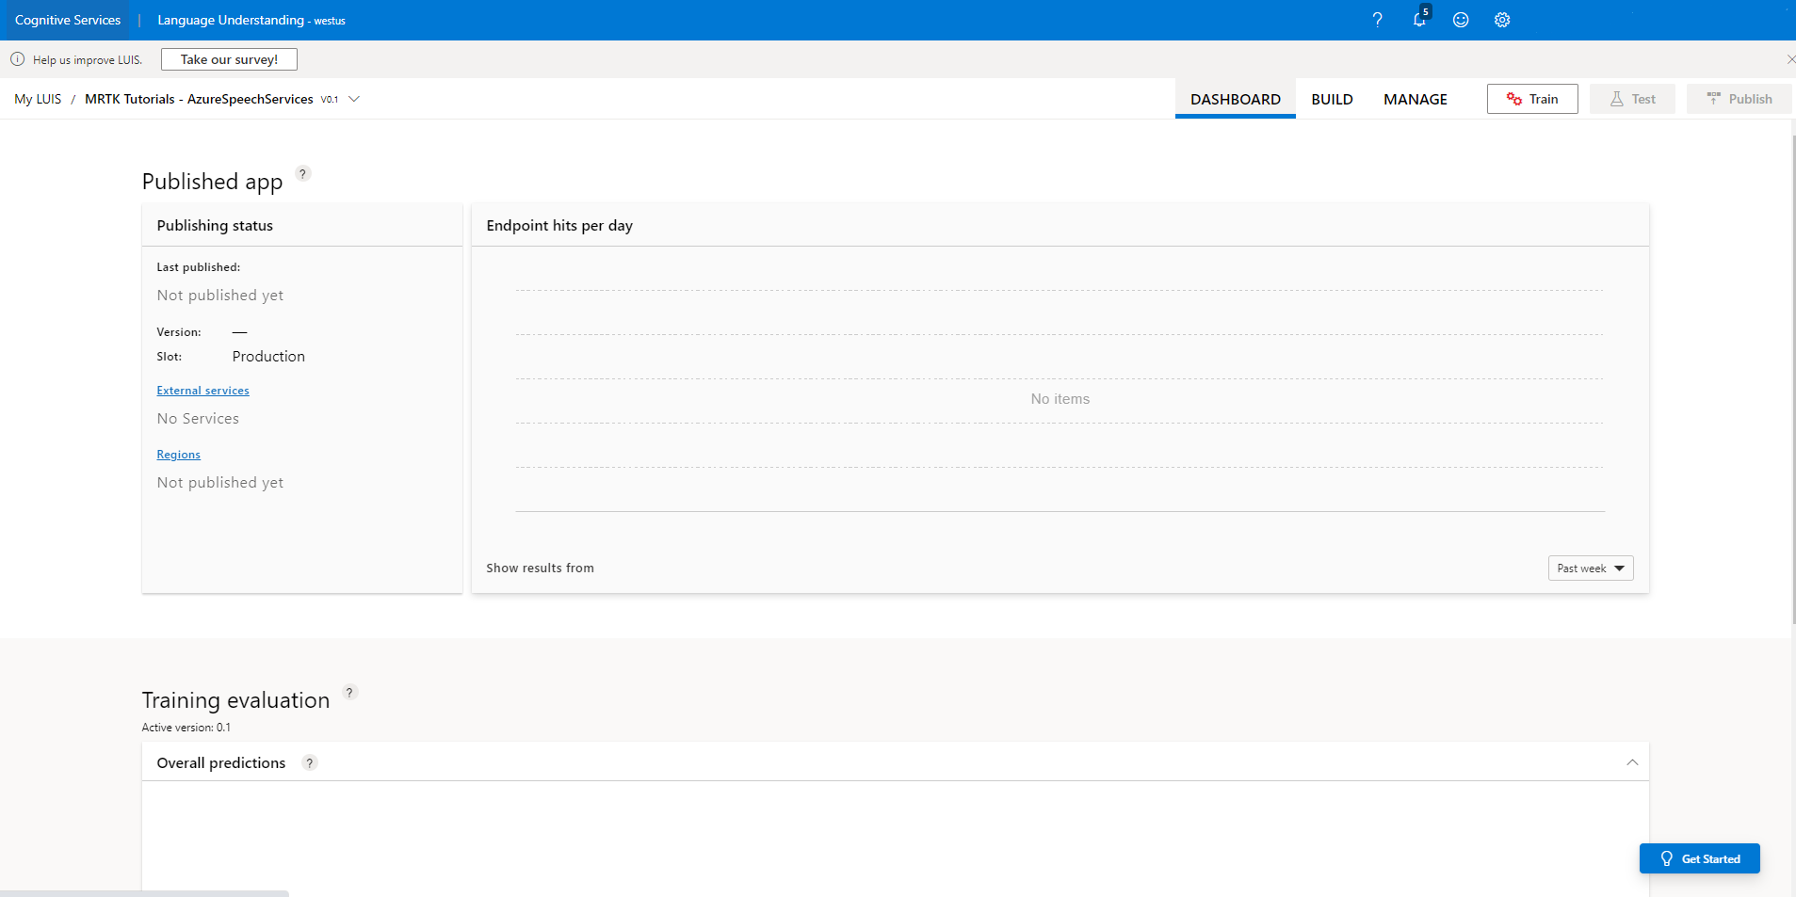Open the settings gear icon

pos(1501,19)
